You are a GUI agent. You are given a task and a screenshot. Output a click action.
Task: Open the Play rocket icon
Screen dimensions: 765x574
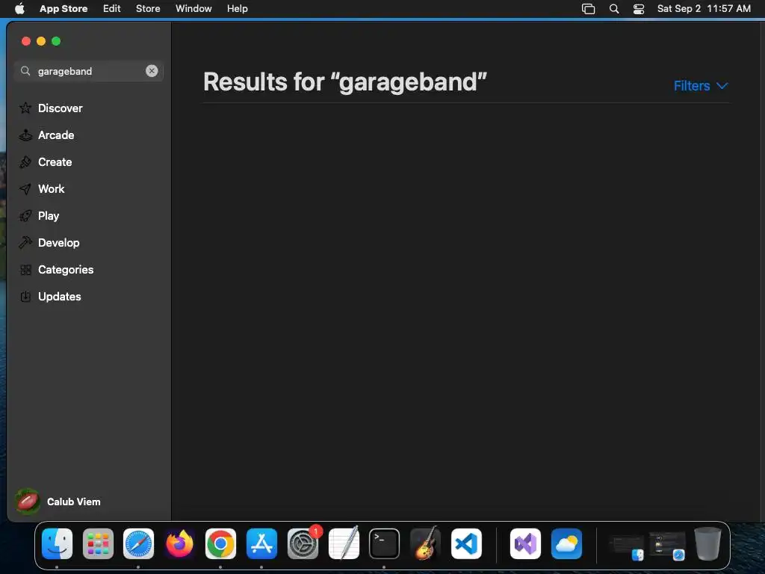(x=25, y=216)
